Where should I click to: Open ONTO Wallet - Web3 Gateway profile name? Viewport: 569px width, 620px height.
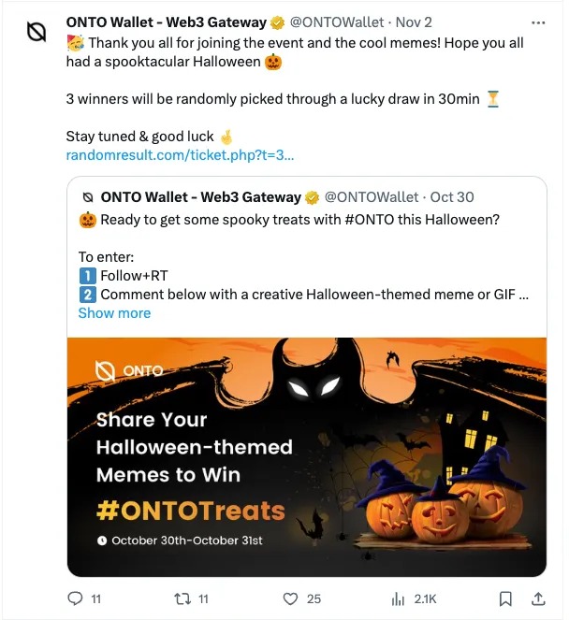pyautogui.click(x=167, y=22)
